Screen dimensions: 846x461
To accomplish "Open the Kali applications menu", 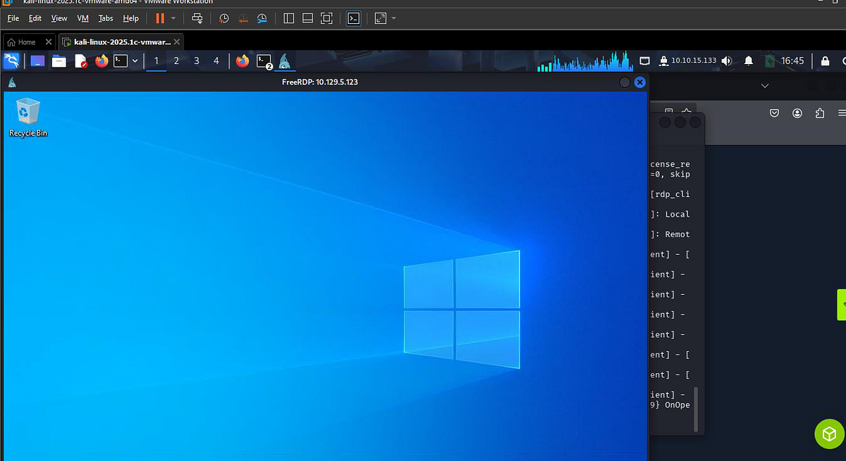I will coord(11,61).
